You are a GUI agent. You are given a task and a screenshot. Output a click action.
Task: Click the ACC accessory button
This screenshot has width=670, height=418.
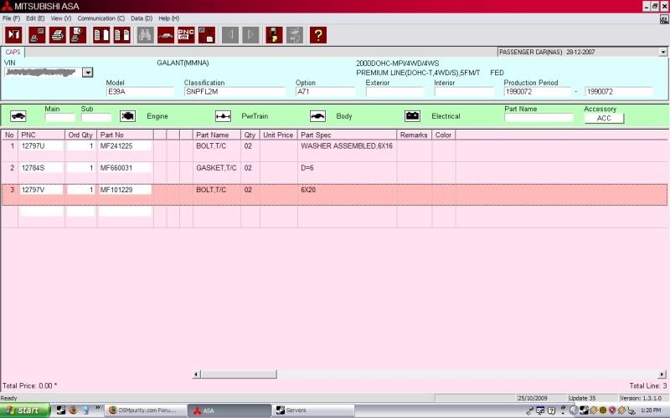(604, 118)
